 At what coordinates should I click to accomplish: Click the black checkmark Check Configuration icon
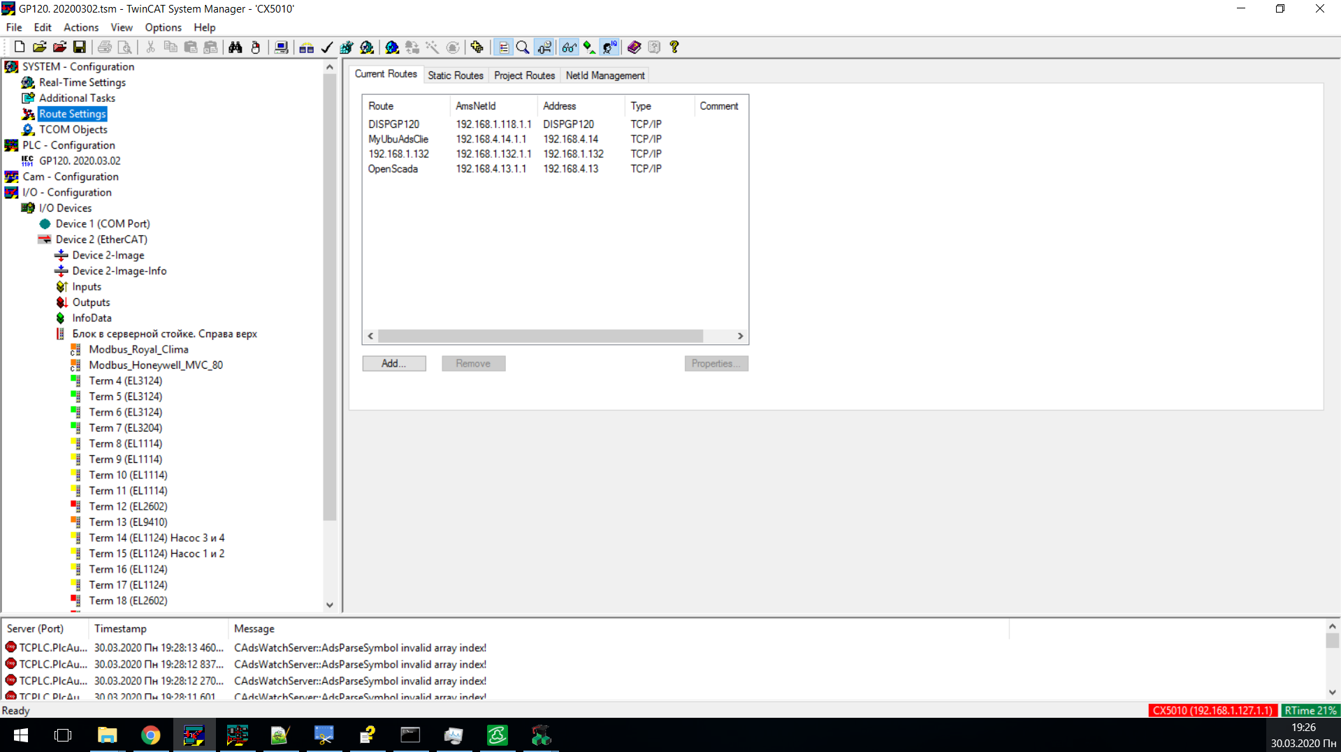point(326,47)
